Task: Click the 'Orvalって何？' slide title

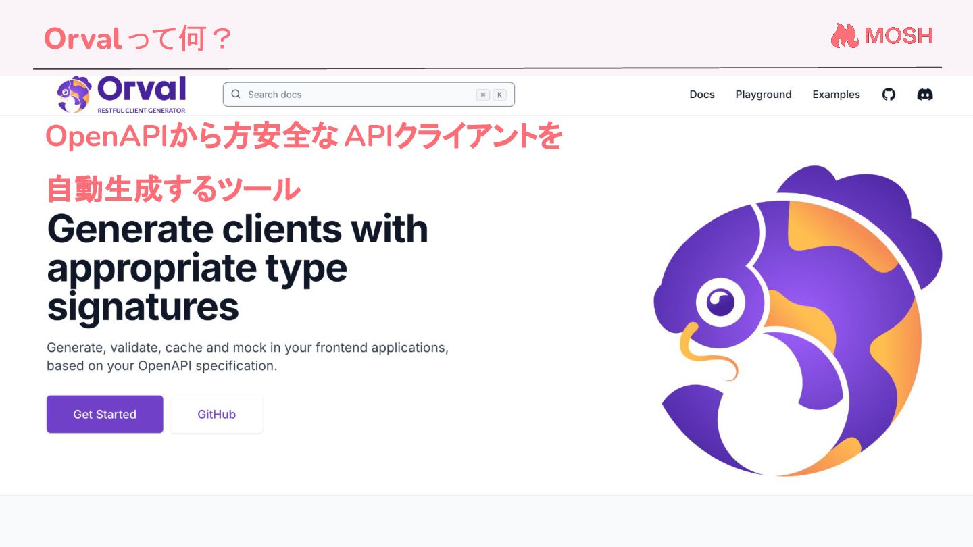Action: (139, 38)
